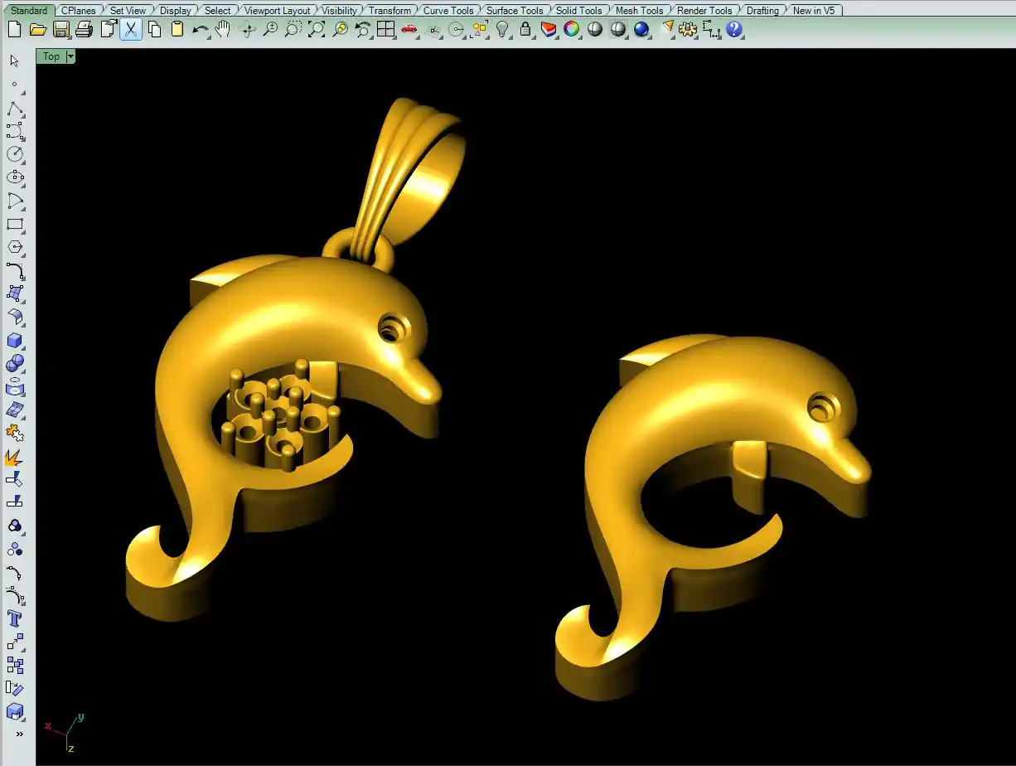Toggle shaded viewport sphere icon

(595, 30)
